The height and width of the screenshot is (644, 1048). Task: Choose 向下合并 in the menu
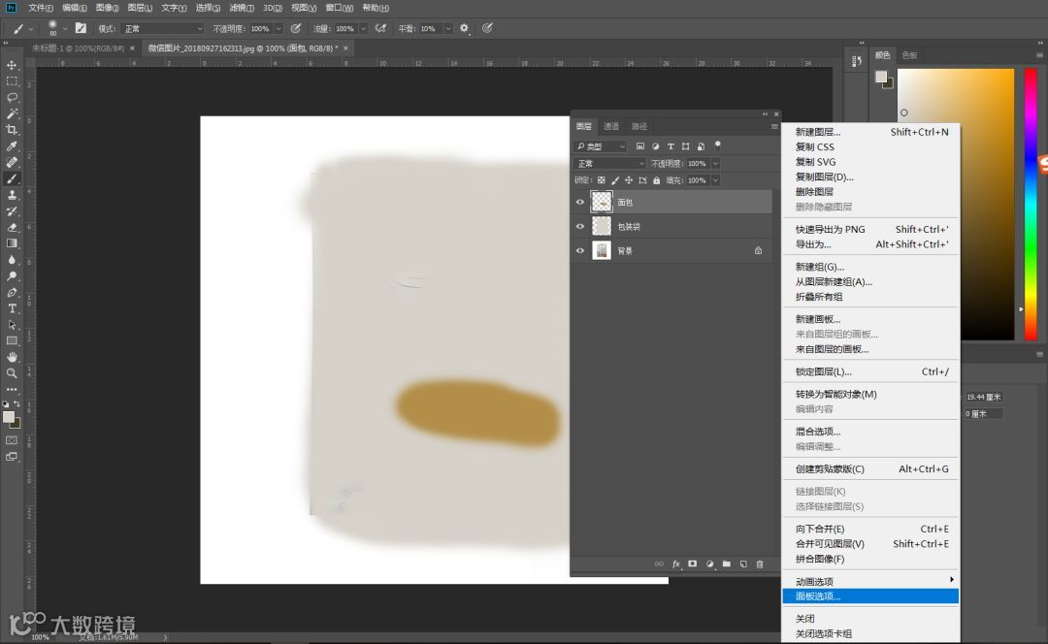point(870,529)
